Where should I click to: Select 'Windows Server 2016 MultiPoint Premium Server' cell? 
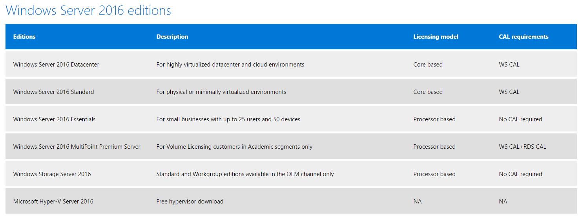(77, 147)
